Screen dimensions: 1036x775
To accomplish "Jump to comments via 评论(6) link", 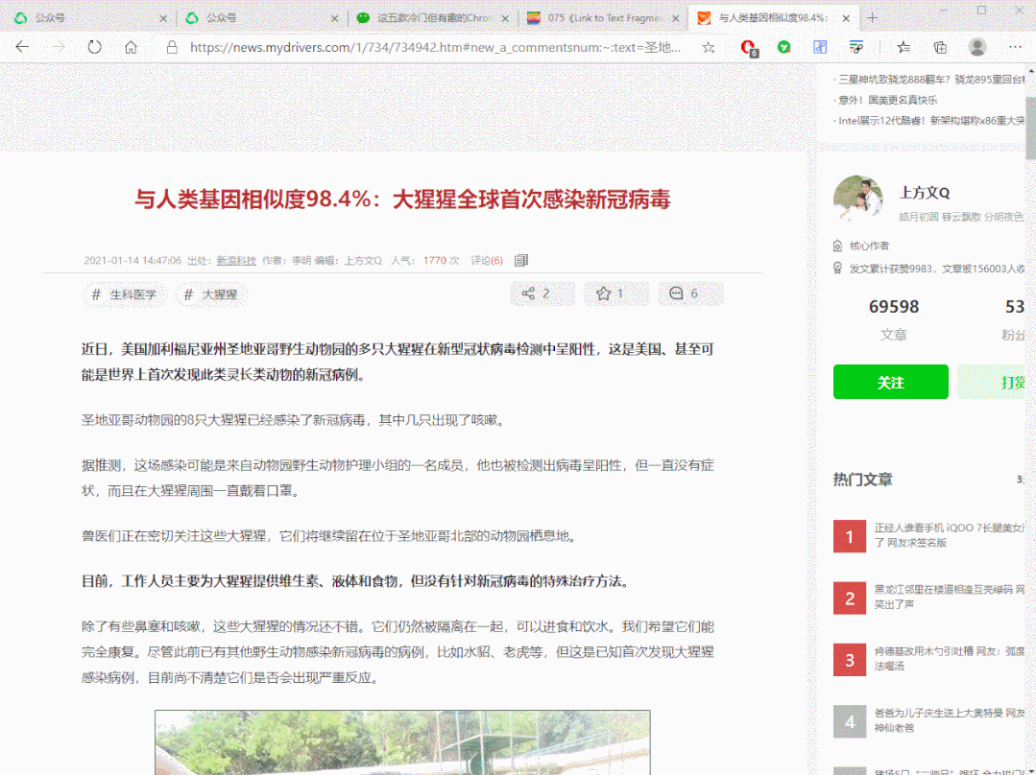I will point(486,261).
